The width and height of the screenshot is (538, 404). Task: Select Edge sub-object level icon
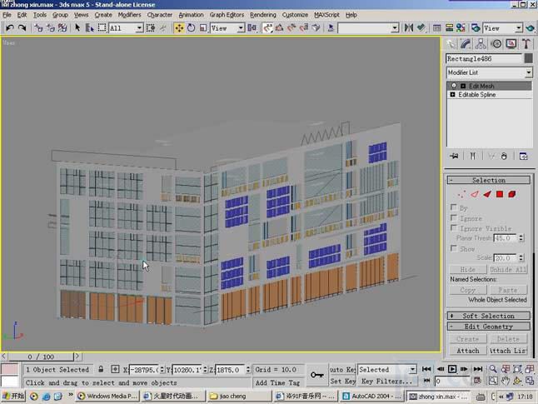(x=474, y=195)
